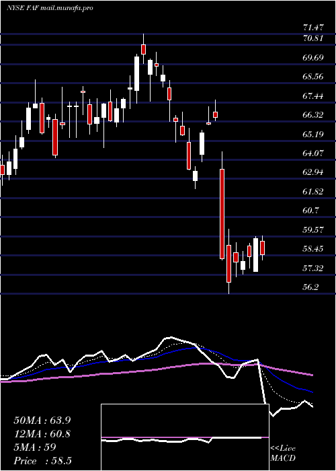This screenshot has height=471, width=336.
Task: Click the 59.57 price axis label
Action: pyautogui.click(x=313, y=230)
